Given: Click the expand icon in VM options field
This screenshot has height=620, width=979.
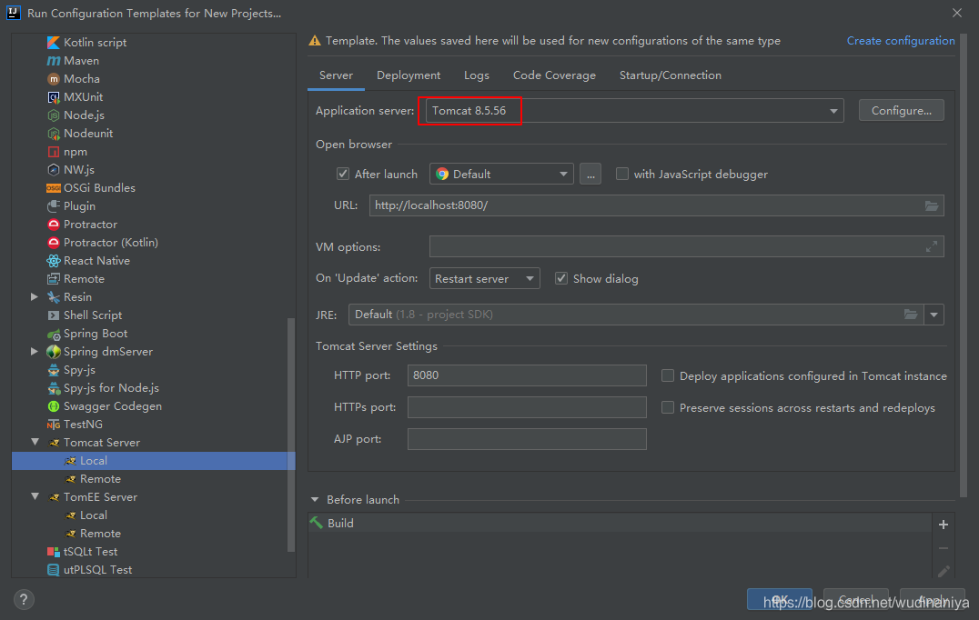Looking at the screenshot, I should 931,247.
